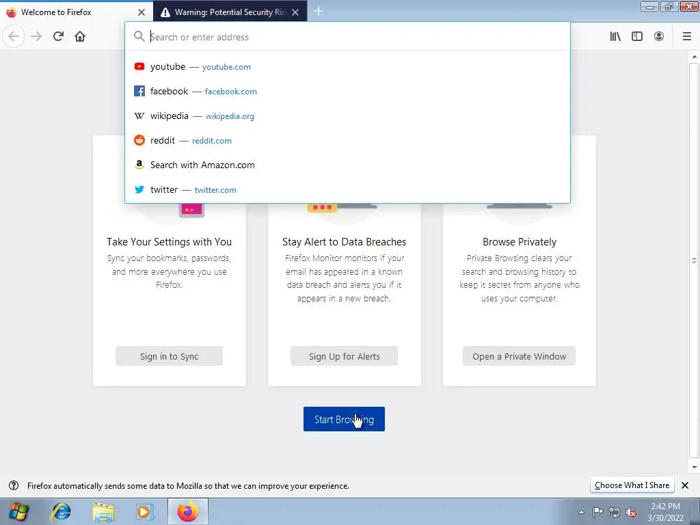Select the reddit.com suggestion

347,140
